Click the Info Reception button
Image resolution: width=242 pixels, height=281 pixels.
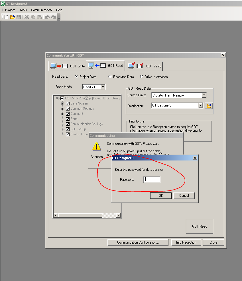click(186, 242)
